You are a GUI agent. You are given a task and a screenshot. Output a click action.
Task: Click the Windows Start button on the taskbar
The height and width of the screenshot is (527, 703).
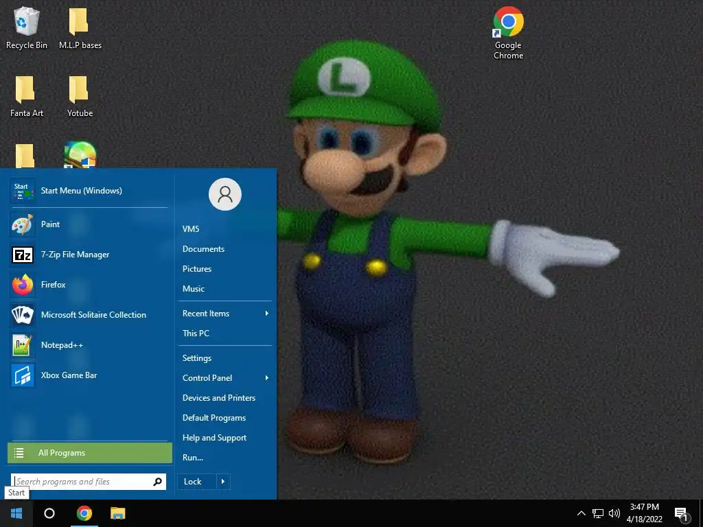16,513
